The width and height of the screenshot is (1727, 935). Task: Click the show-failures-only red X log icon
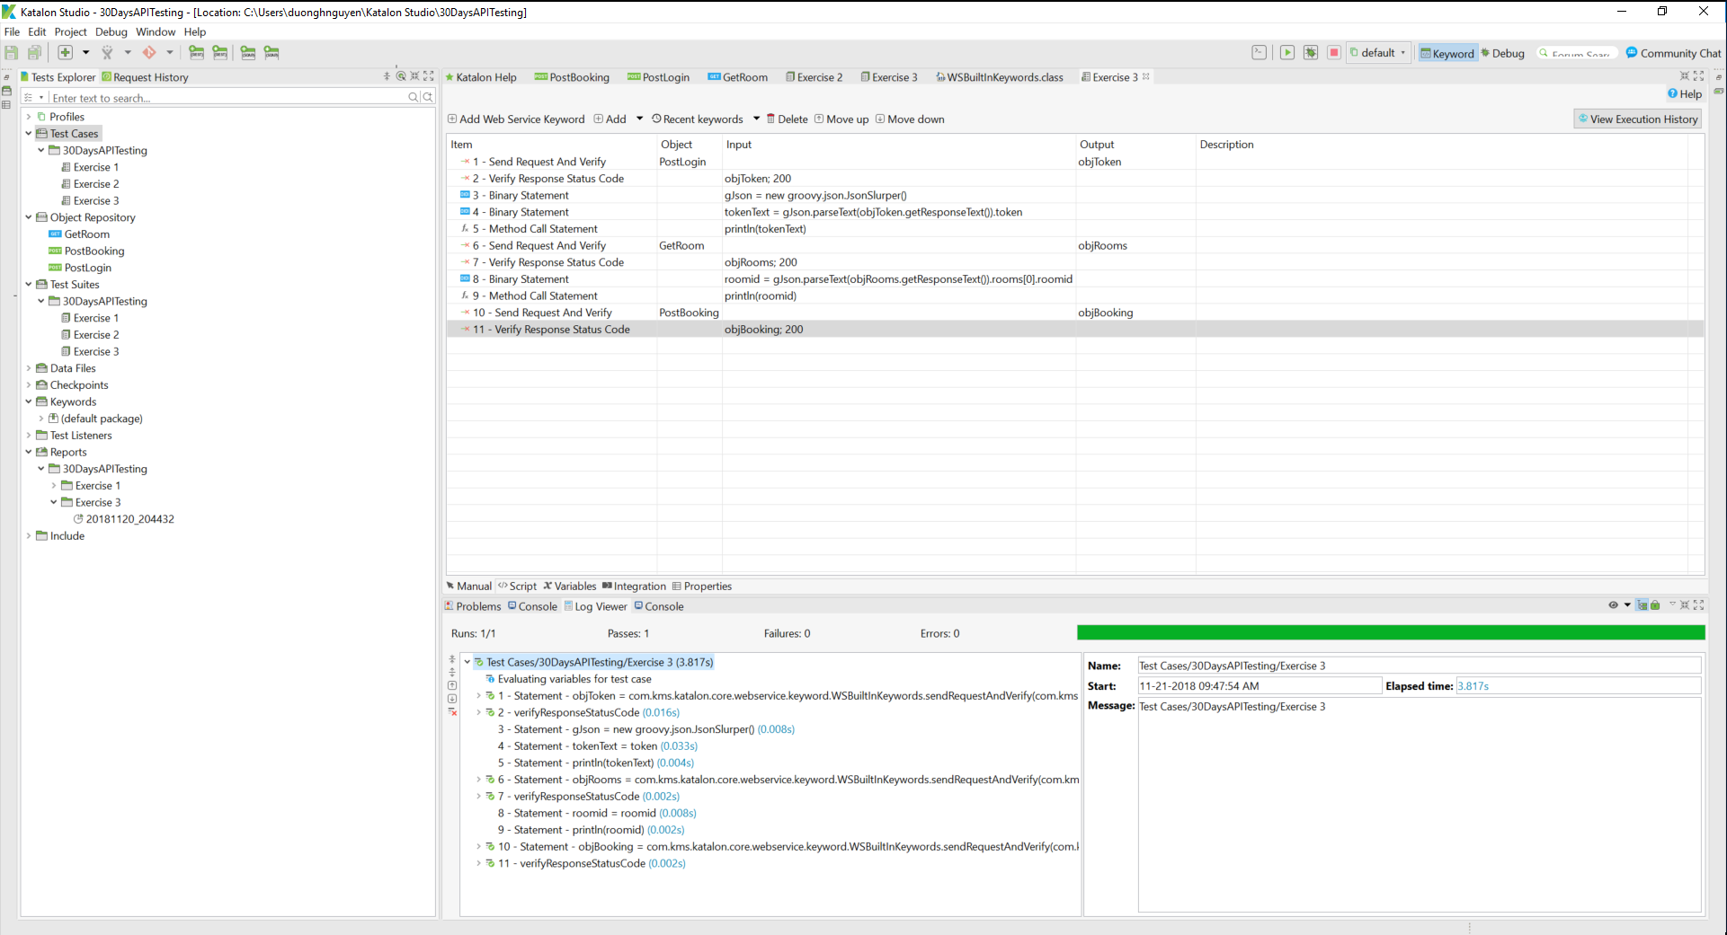pos(452,712)
